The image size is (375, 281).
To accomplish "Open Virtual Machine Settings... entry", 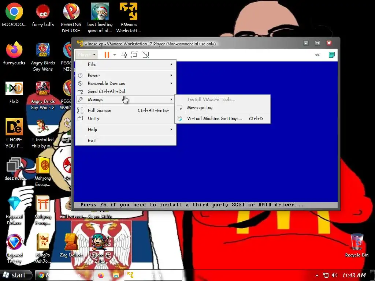I will [223, 119].
